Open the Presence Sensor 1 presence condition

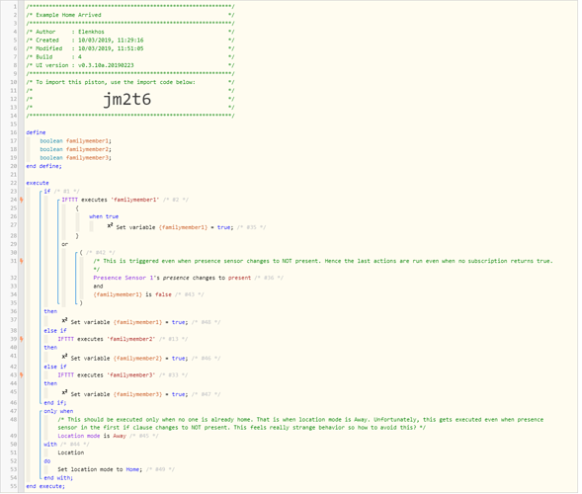coord(172,278)
